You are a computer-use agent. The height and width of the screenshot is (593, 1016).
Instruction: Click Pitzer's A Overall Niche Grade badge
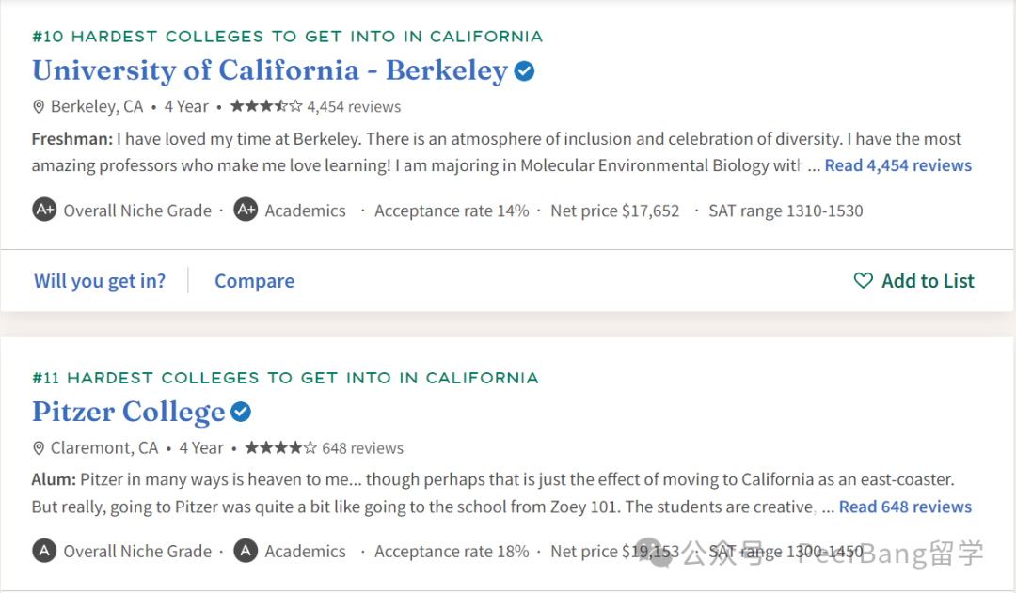(45, 551)
